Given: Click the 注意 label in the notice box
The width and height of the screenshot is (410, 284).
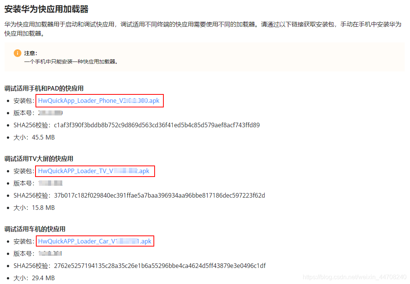Looking at the screenshot, I should click(31, 53).
